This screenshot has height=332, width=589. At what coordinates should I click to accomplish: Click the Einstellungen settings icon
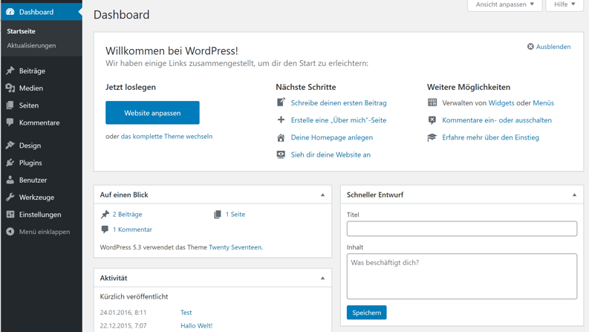[10, 215]
